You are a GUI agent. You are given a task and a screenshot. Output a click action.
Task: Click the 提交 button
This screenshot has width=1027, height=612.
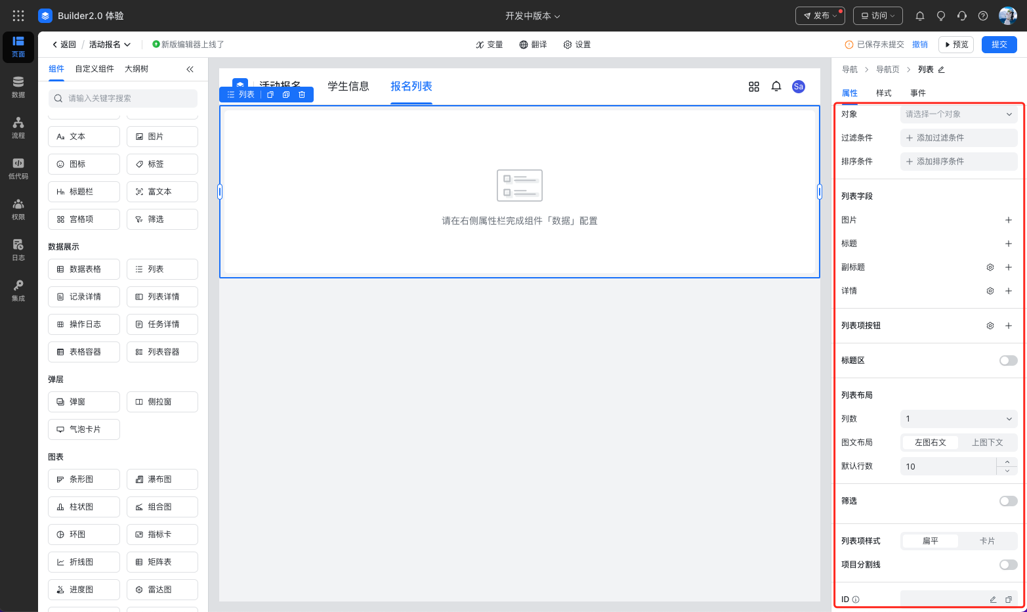click(x=999, y=45)
